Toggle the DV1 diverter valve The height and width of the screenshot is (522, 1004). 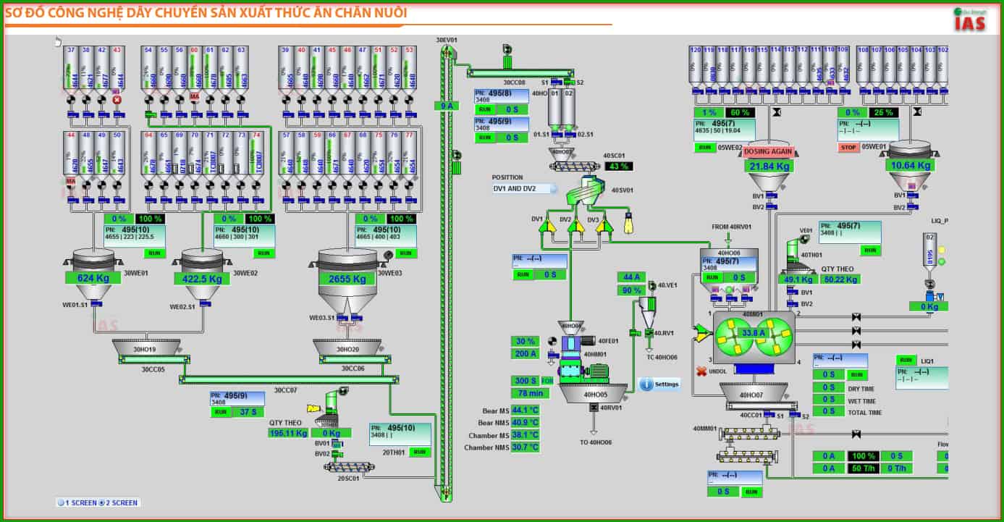[549, 227]
